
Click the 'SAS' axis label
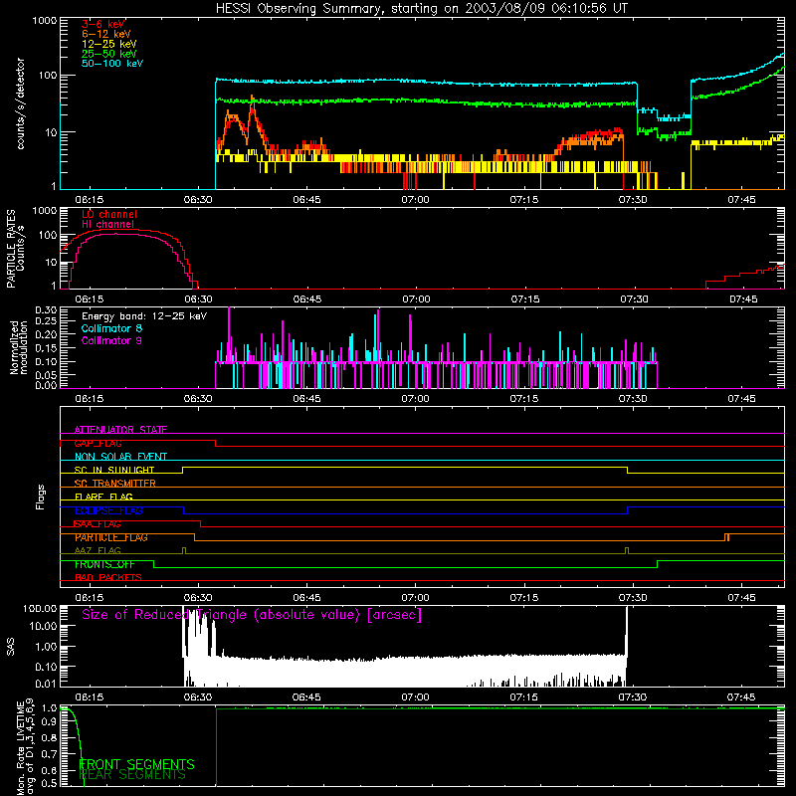(x=10, y=647)
